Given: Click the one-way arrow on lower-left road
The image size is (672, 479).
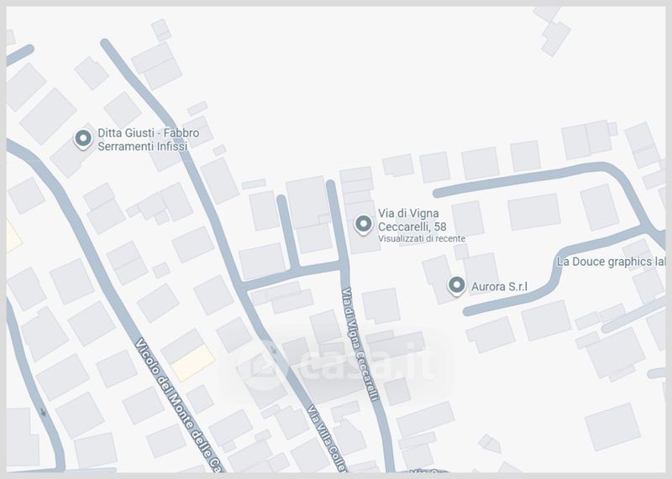Looking at the screenshot, I should point(43,413).
